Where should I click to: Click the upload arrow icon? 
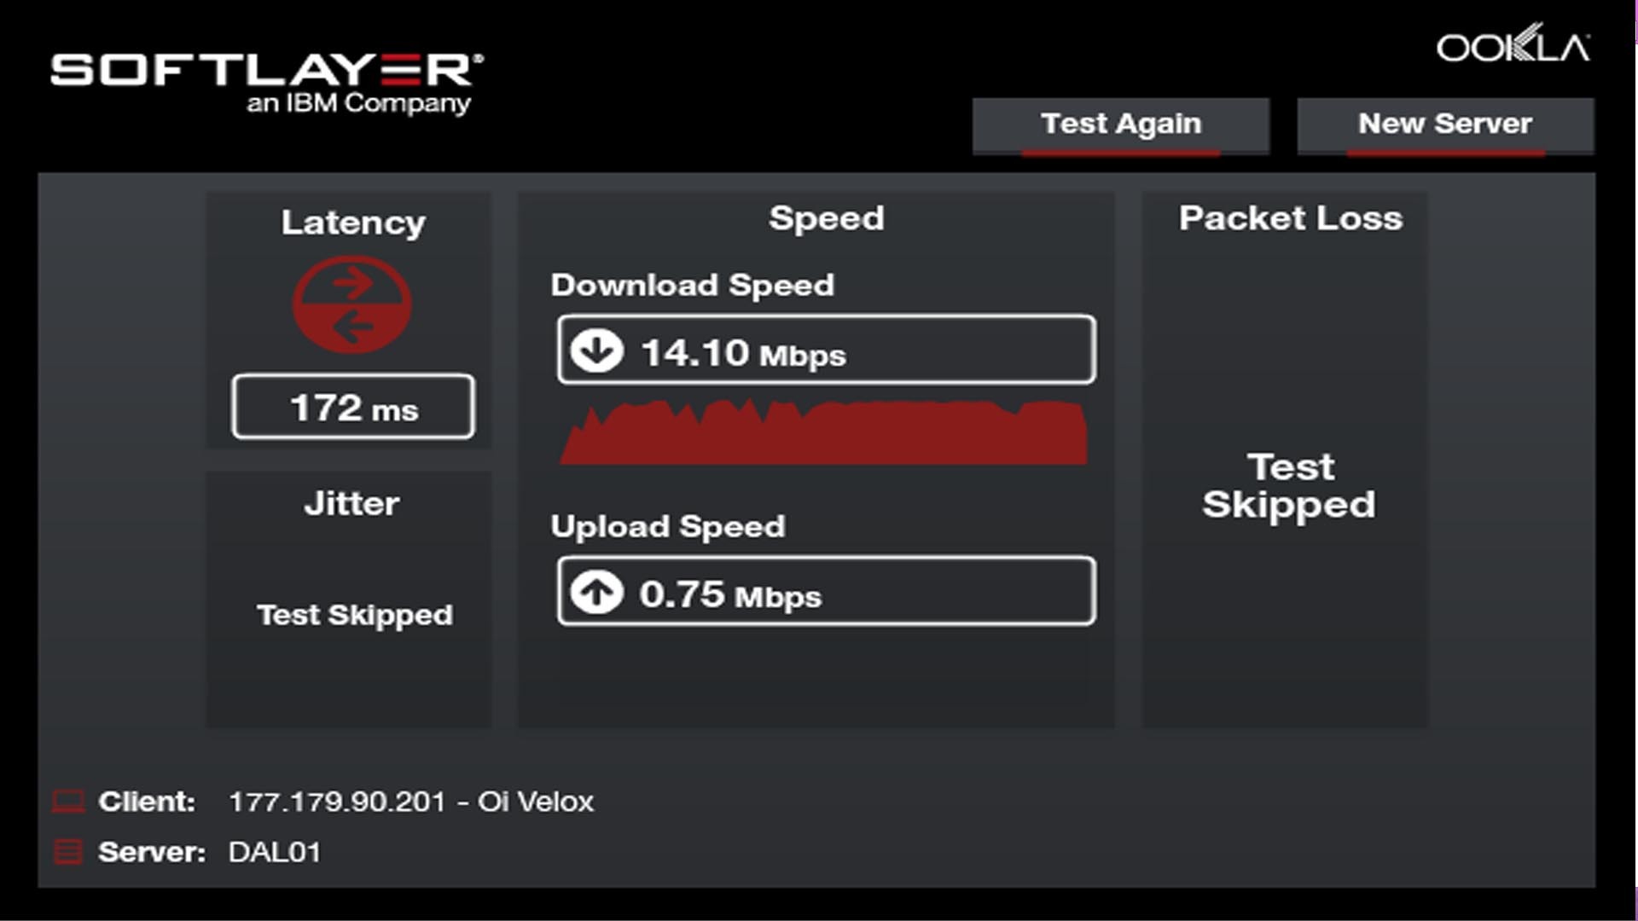pos(596,592)
